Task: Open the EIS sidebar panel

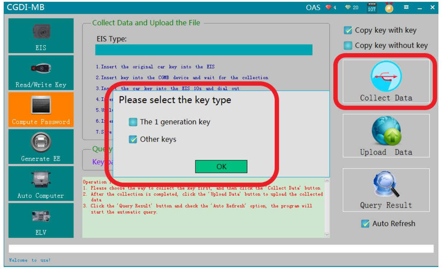Action: coord(41,36)
